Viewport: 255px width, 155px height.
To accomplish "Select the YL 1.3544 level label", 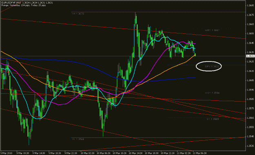I will coord(78,139).
